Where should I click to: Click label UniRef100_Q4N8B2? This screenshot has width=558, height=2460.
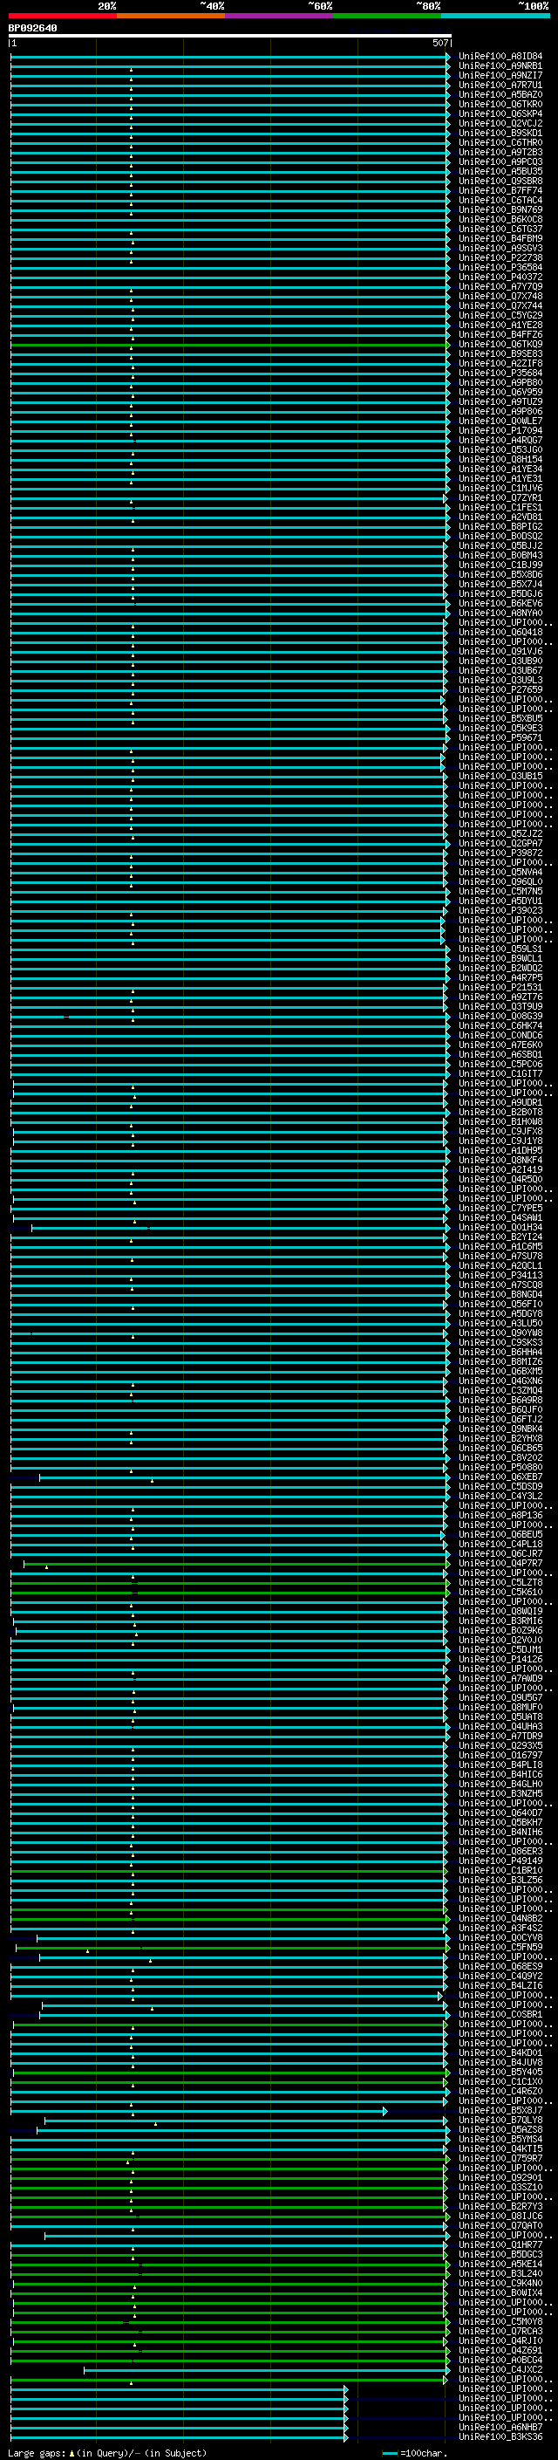coord(500,1919)
